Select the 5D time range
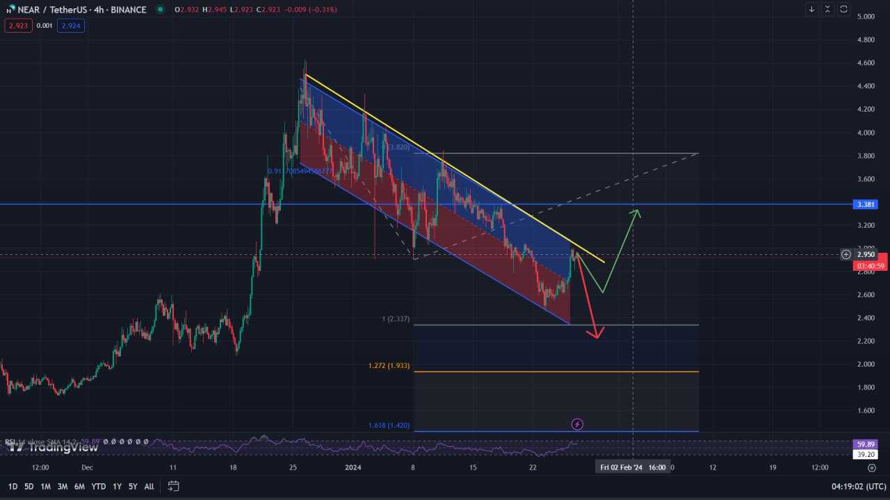890x500 pixels. [x=29, y=486]
